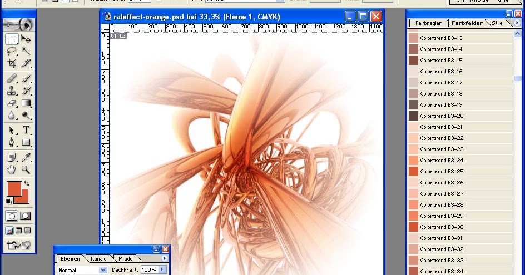Viewport: 525px width, 275px height.
Task: Switch to Full Screen with Menu Bar
Action: click(x=19, y=231)
